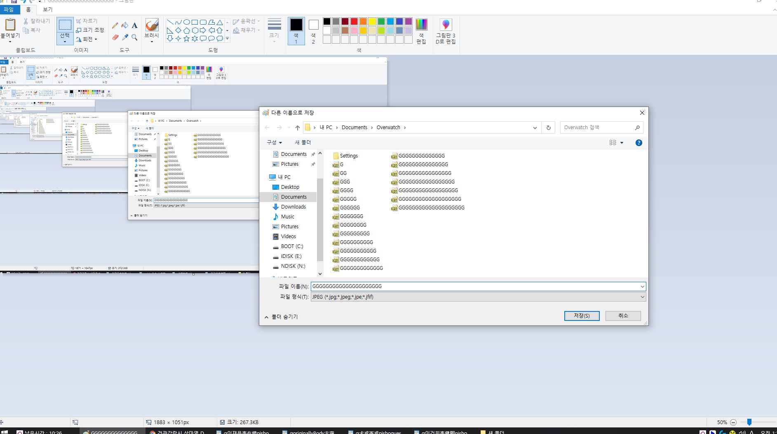The height and width of the screenshot is (434, 777).
Task: Click 새 폴더 new folder button
Action: pyautogui.click(x=303, y=143)
